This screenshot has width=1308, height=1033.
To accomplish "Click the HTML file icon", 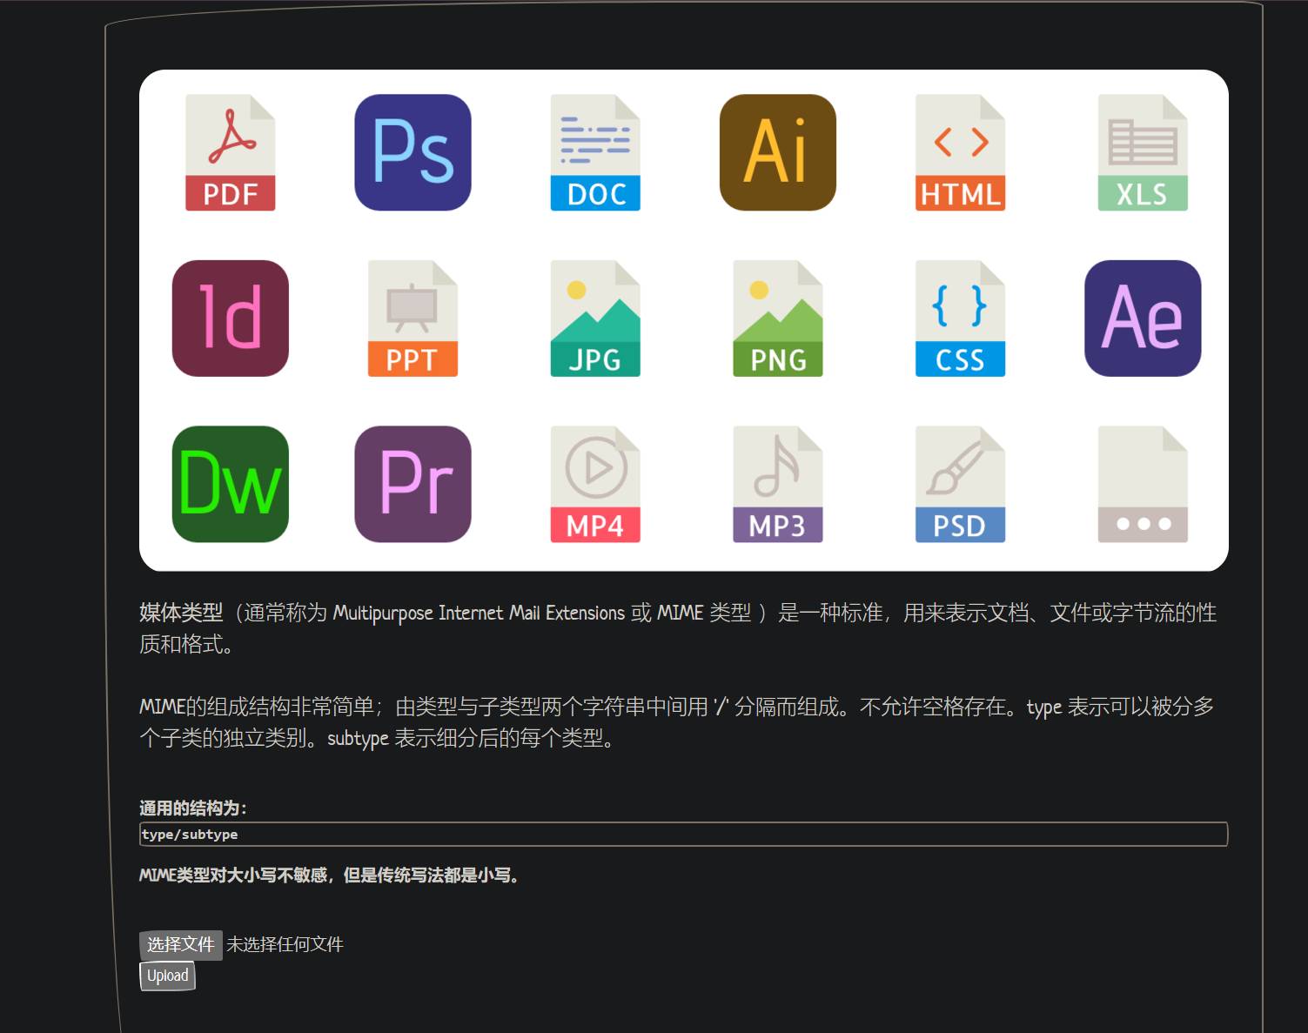I will (x=960, y=153).
